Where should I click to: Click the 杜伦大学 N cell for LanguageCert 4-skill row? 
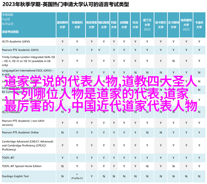(135, 73)
